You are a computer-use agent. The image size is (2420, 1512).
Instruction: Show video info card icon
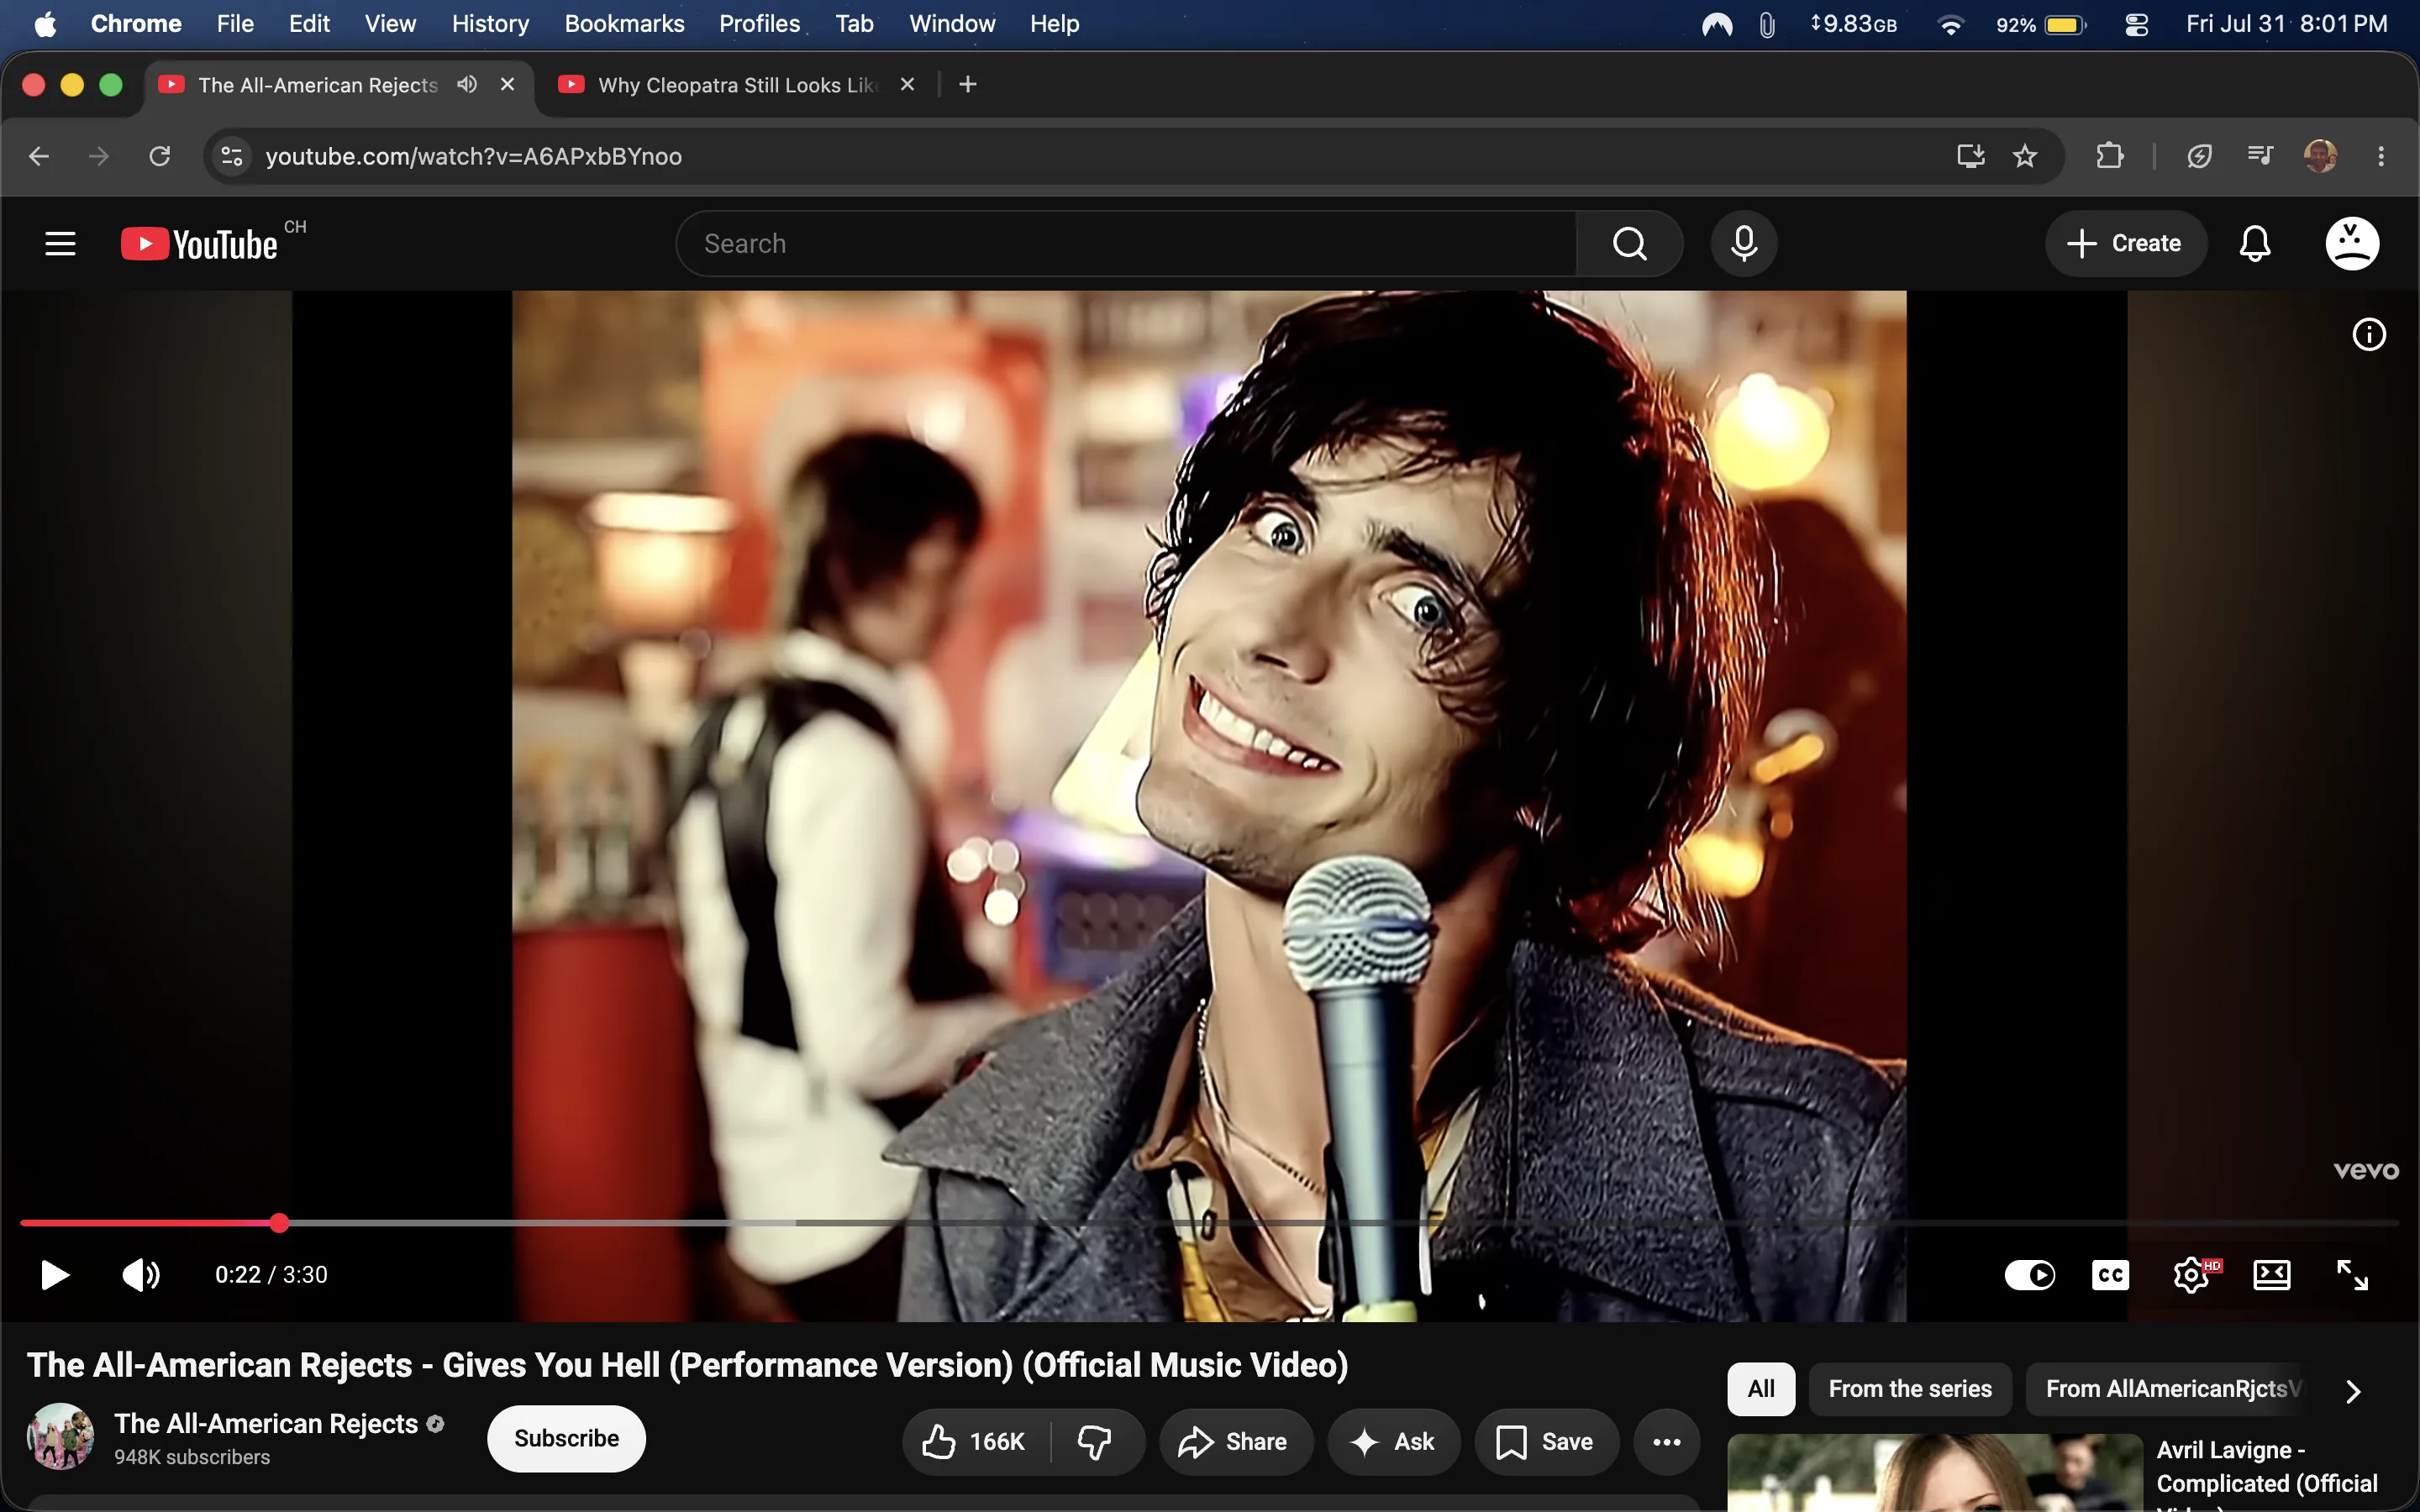(2368, 334)
